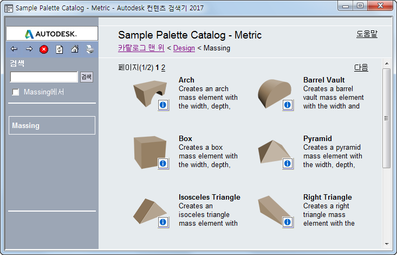
Task: Click the 'Barrel Vault' title text
Action: [324, 80]
